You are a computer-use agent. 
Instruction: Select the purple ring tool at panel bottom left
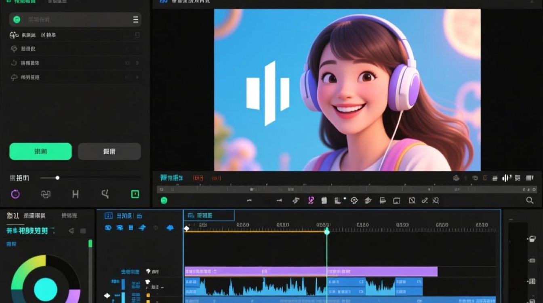[x=15, y=194]
